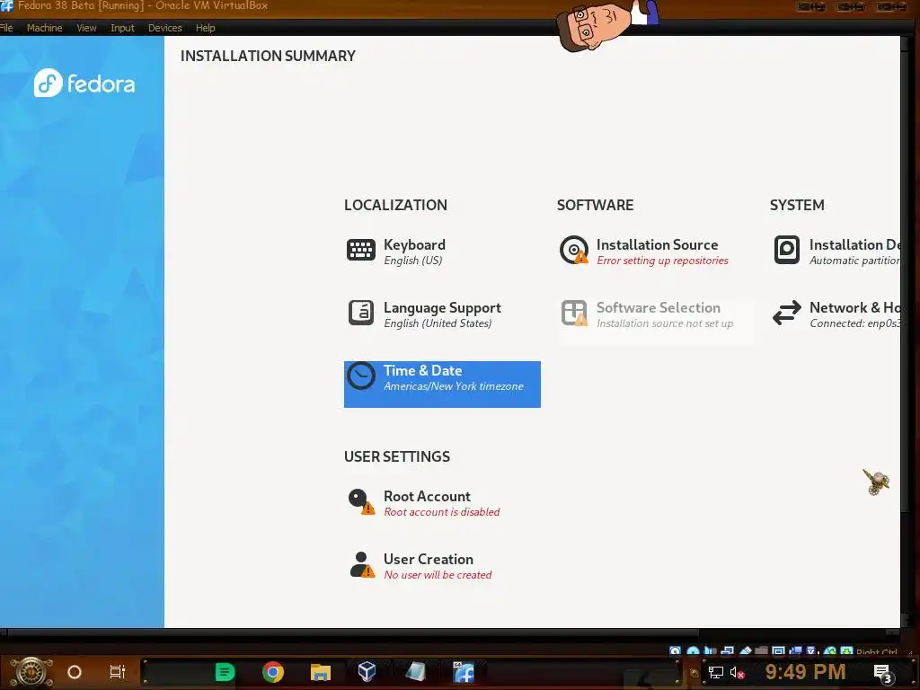Click the LOCALIZATION section heading
Image resolution: width=920 pixels, height=690 pixels.
coord(395,205)
